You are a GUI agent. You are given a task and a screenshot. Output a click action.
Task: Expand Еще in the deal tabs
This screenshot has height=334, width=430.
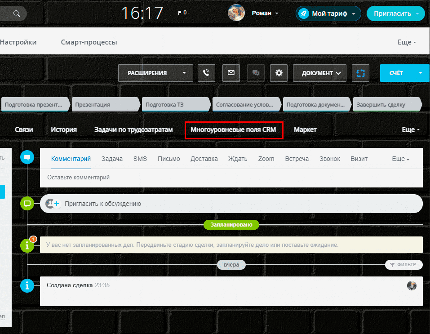coord(411,129)
